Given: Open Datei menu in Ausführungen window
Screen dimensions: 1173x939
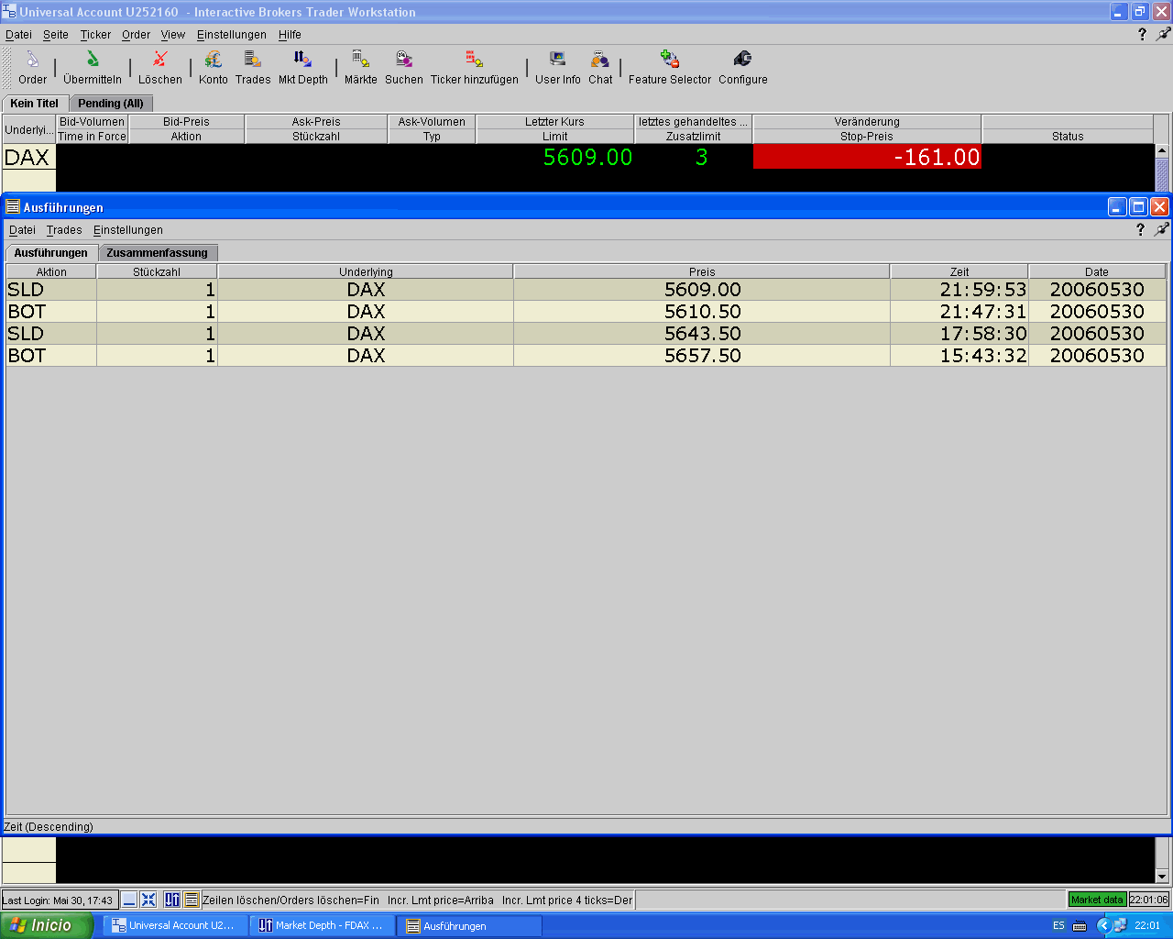Looking at the screenshot, I should click(x=22, y=230).
